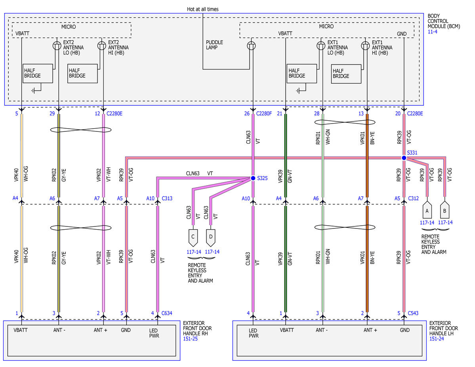
Task: Select the "EXTERIOR FRONT DOOR HANDLE LH" title
Action: 443,329
